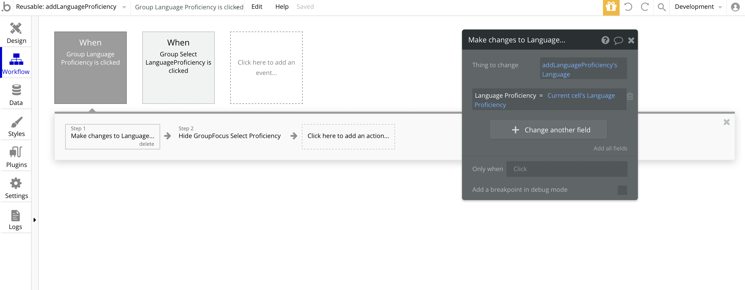The width and height of the screenshot is (745, 290).
Task: Open the Design tab in sidebar
Action: tap(16, 33)
